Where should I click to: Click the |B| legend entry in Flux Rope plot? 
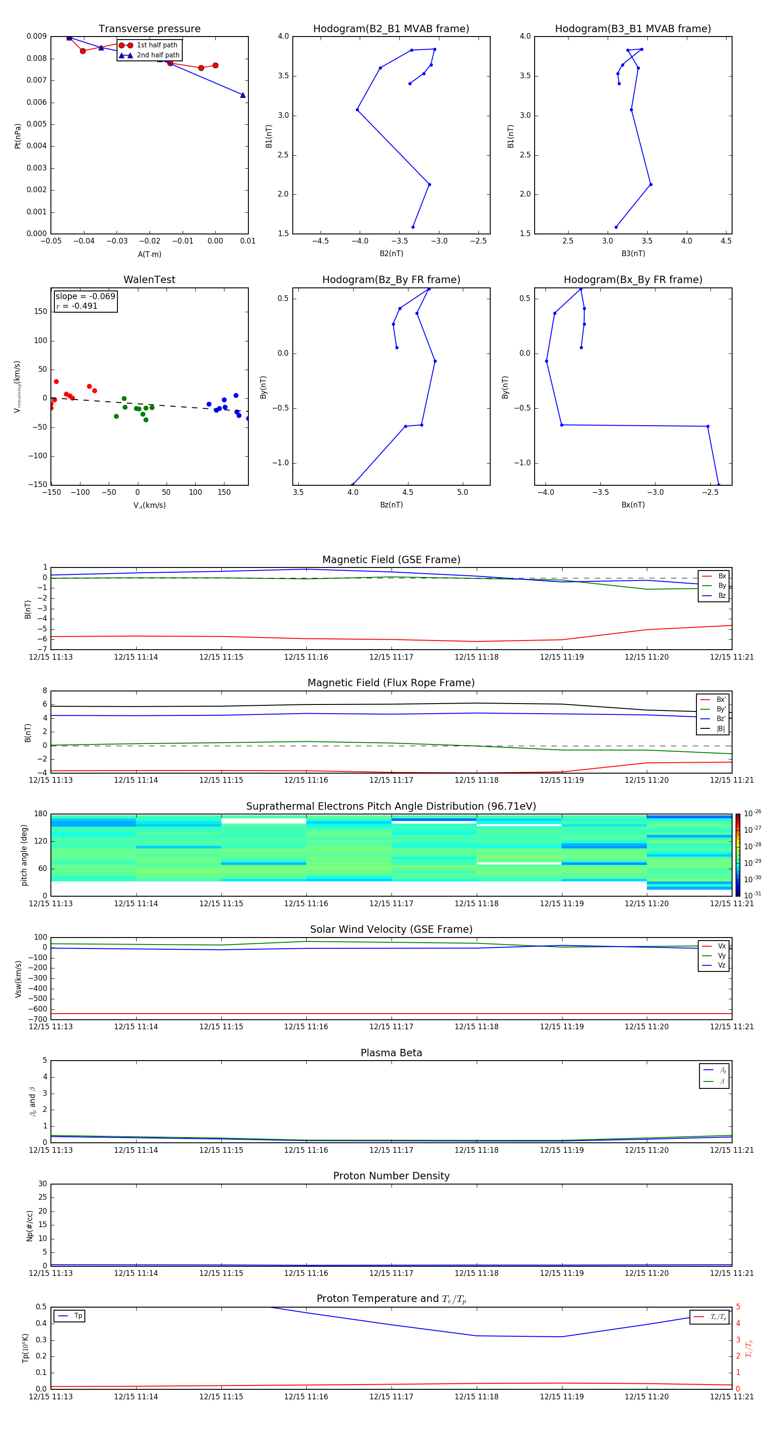click(x=713, y=729)
